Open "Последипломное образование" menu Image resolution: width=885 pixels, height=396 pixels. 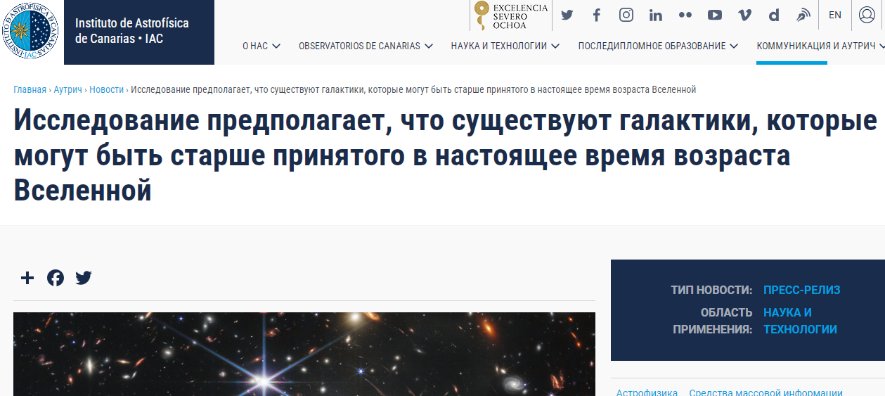point(657,46)
